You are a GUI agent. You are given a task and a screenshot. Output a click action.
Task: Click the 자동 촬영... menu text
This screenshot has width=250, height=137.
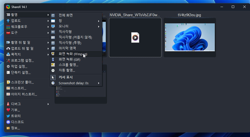[x=67, y=70]
